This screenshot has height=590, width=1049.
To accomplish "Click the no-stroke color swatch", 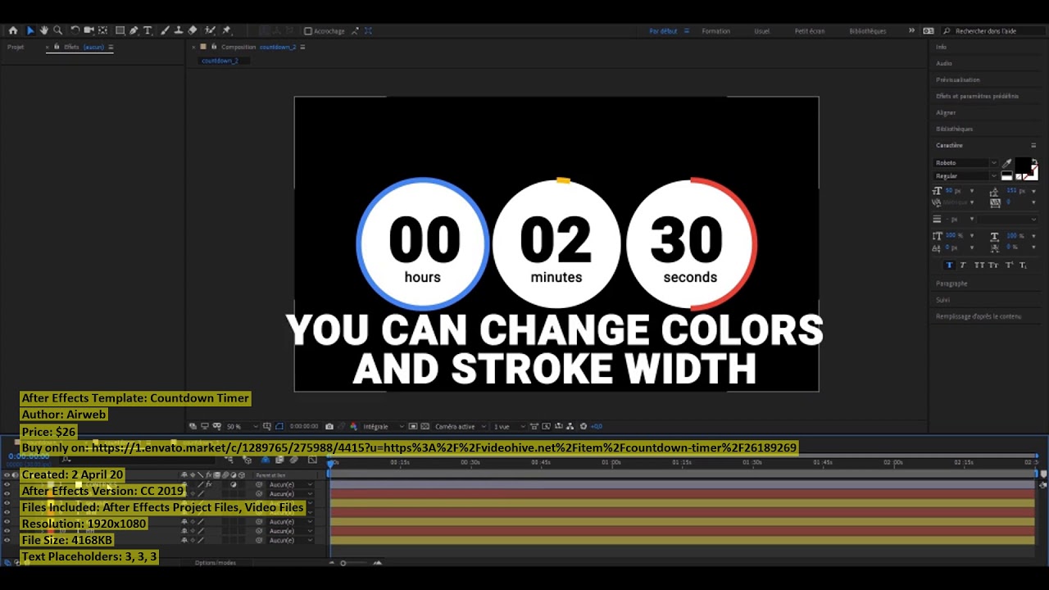I will [1030, 171].
